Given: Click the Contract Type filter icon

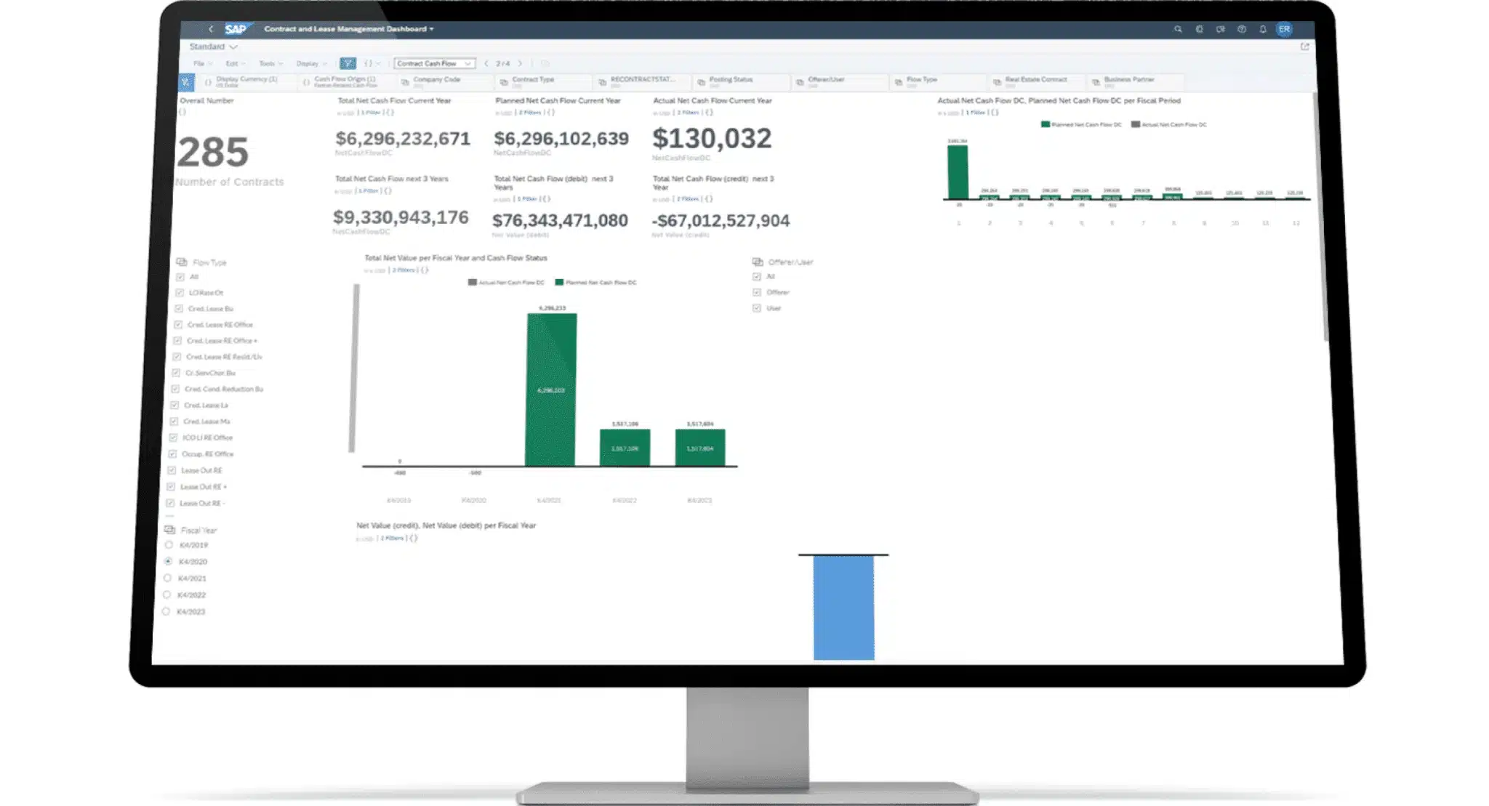Looking at the screenshot, I should click(x=504, y=82).
